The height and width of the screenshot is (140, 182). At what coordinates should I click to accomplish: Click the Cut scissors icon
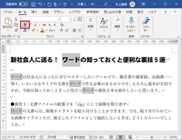coord(16,19)
